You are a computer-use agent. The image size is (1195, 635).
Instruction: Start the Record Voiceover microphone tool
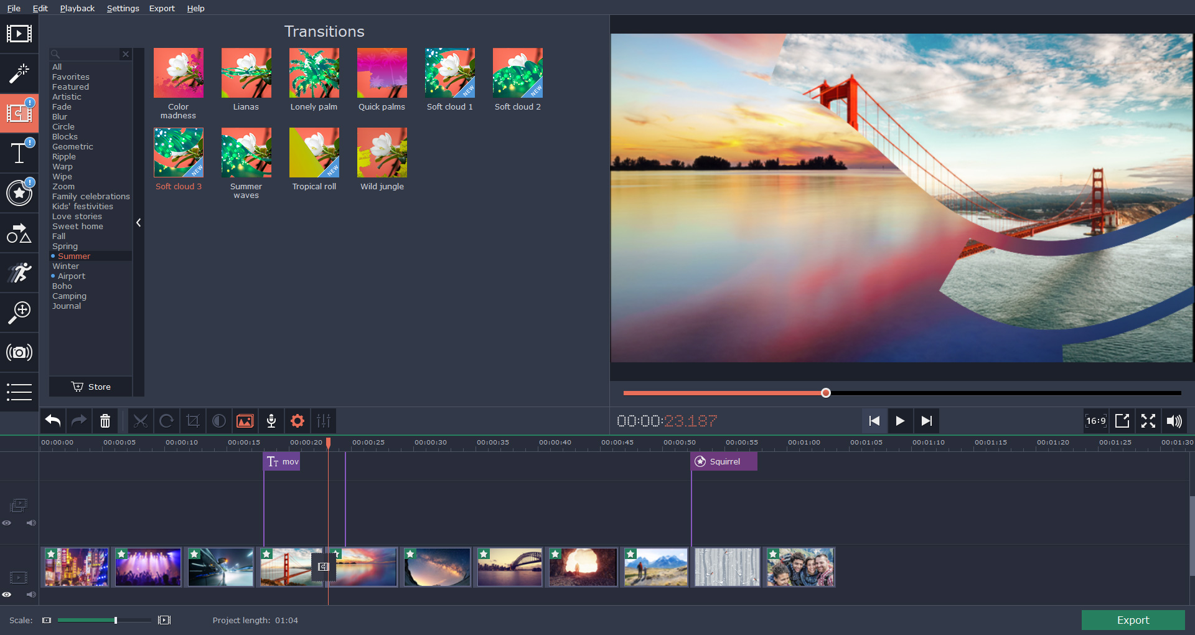[x=271, y=421]
